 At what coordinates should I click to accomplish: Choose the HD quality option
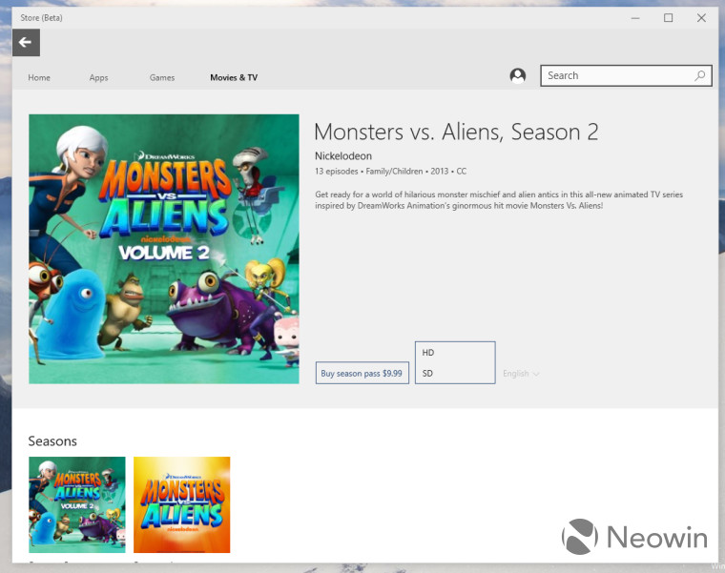coord(455,353)
